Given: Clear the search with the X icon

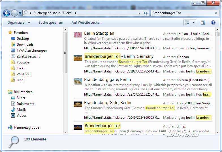Looking at the screenshot, I should [216, 13].
